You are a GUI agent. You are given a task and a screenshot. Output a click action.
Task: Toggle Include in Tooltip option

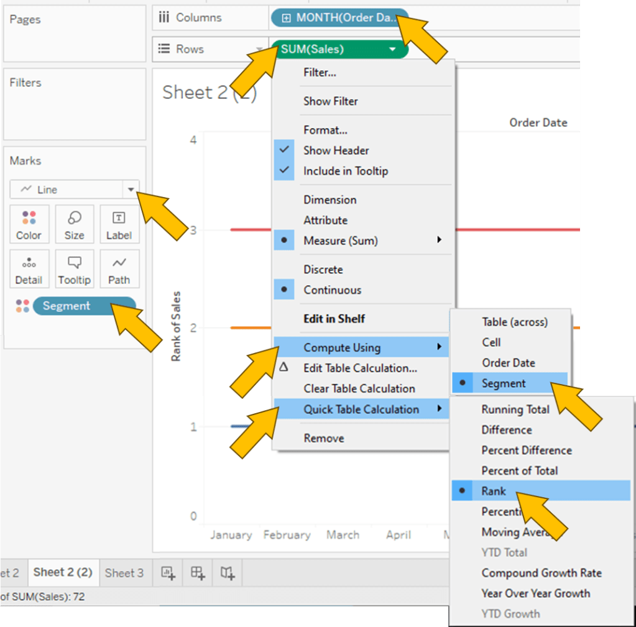(x=345, y=171)
